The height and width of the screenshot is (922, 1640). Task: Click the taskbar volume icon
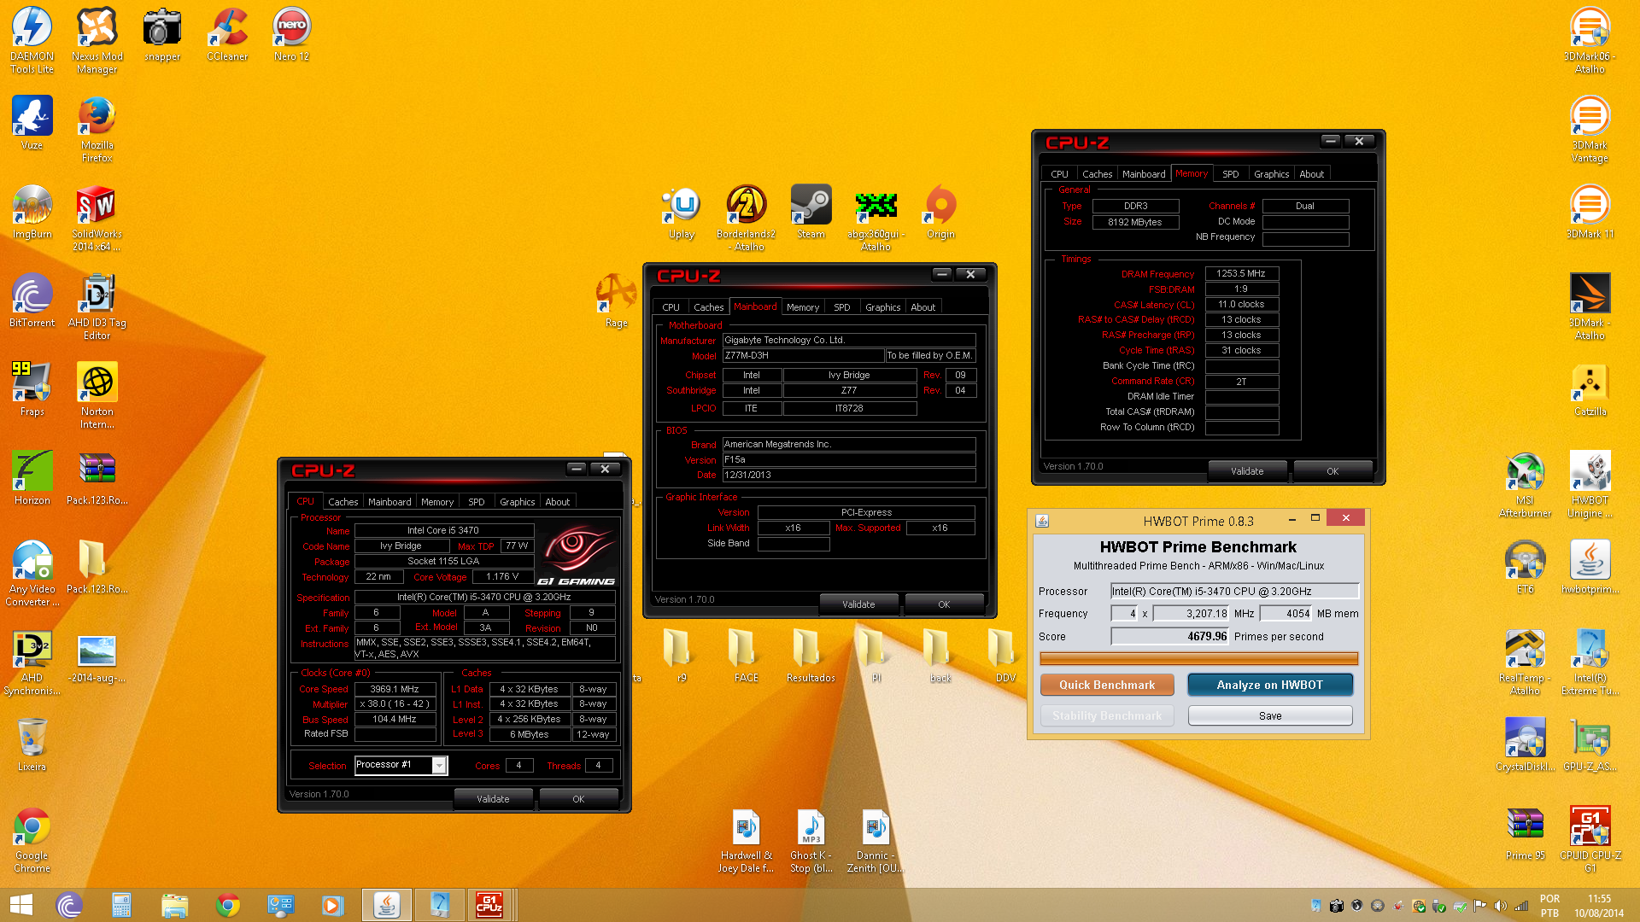(1500, 906)
